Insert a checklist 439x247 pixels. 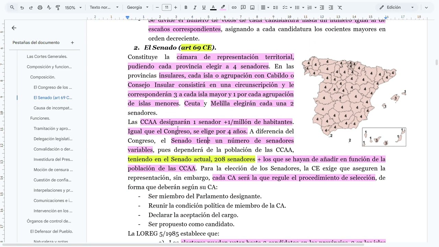(284, 7)
